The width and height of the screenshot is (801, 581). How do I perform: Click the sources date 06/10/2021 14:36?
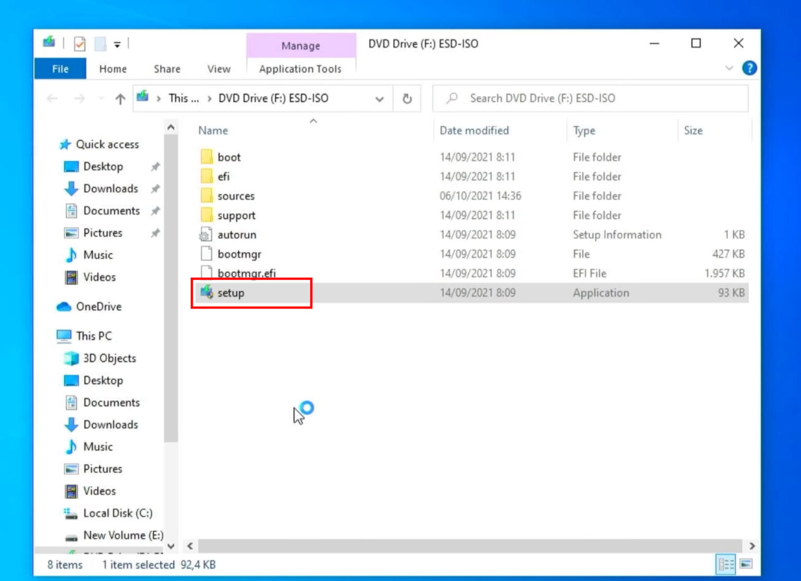click(x=480, y=196)
